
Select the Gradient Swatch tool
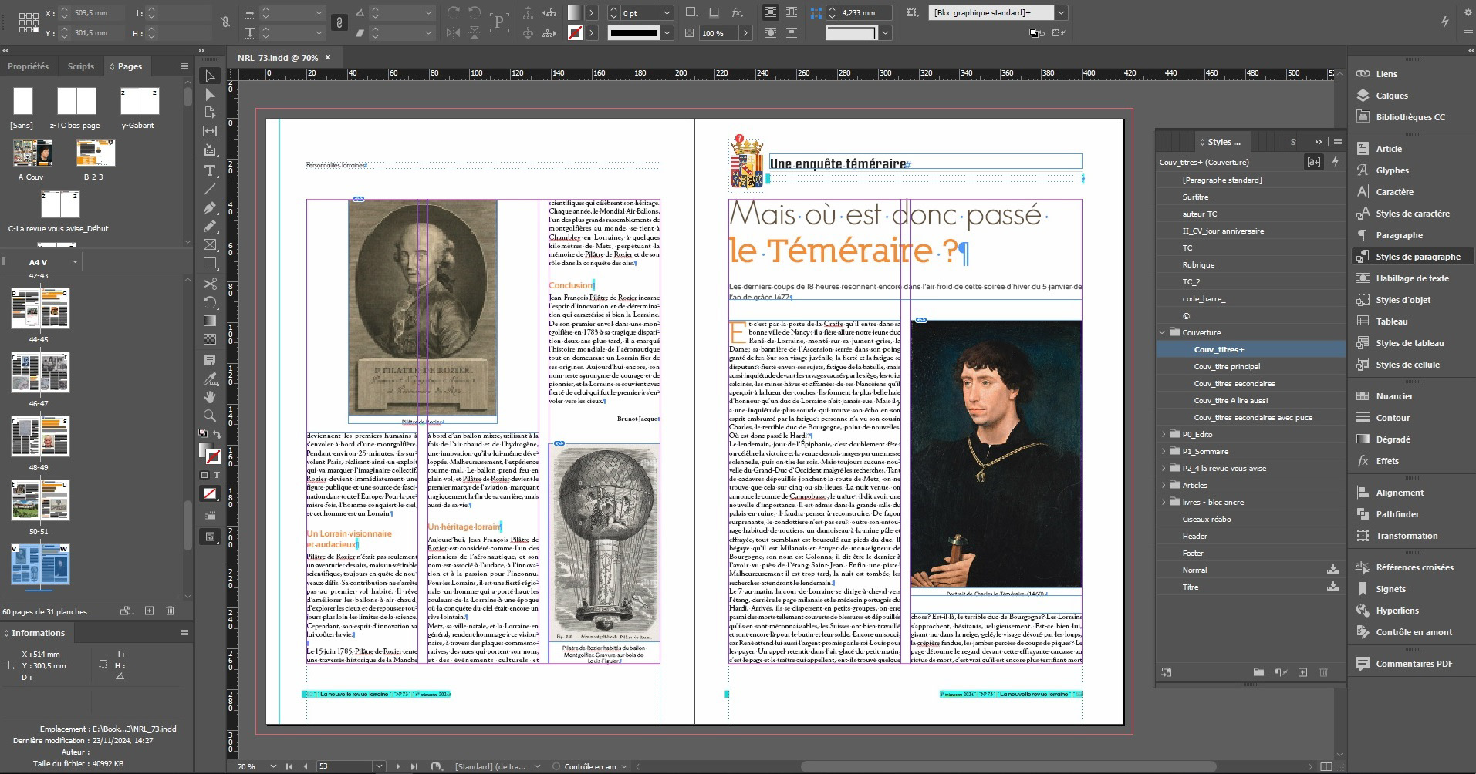[x=210, y=320]
